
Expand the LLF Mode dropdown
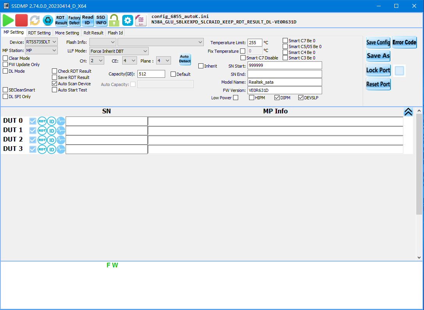(119, 51)
